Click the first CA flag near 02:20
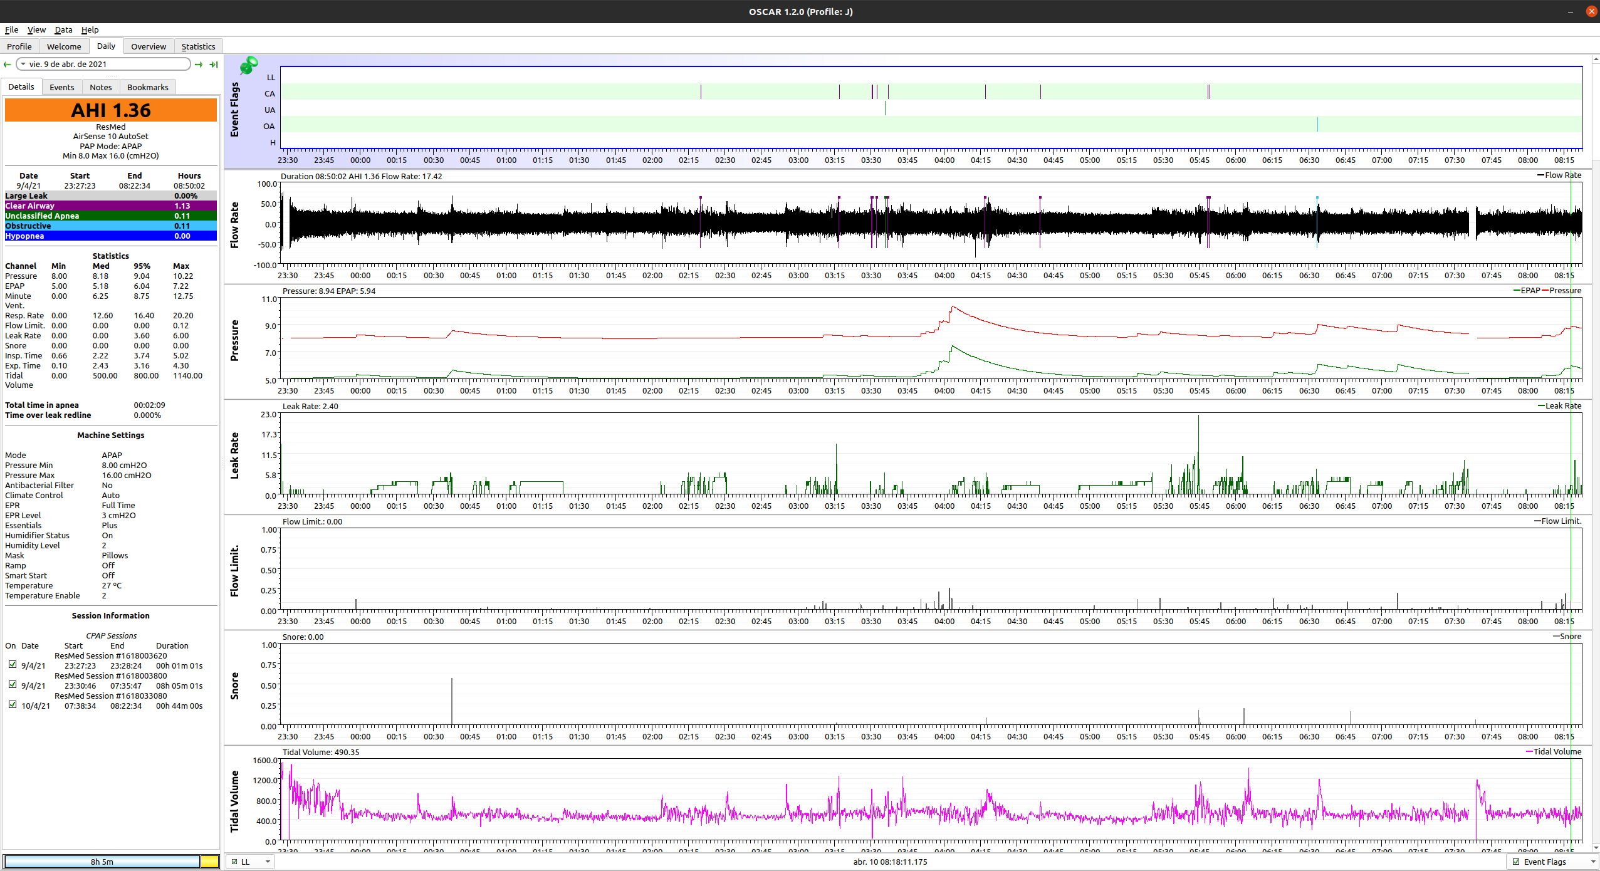Image resolution: width=1600 pixels, height=871 pixels. coord(701,92)
